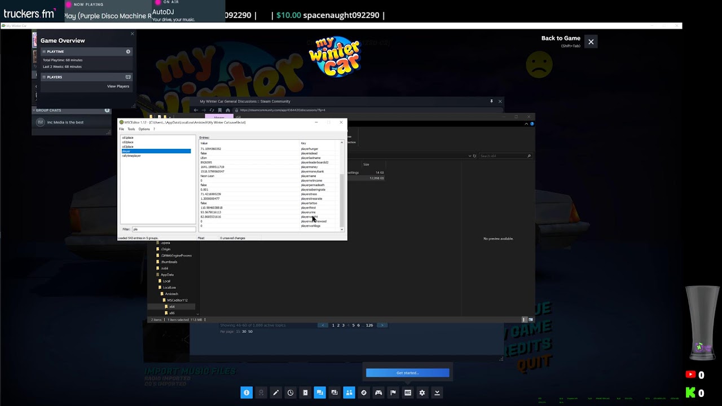Click the Filter text field
Viewport: 722px width, 406px height.
[x=164, y=230]
